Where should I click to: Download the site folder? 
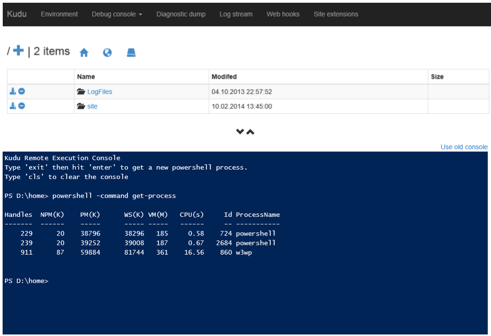point(13,106)
